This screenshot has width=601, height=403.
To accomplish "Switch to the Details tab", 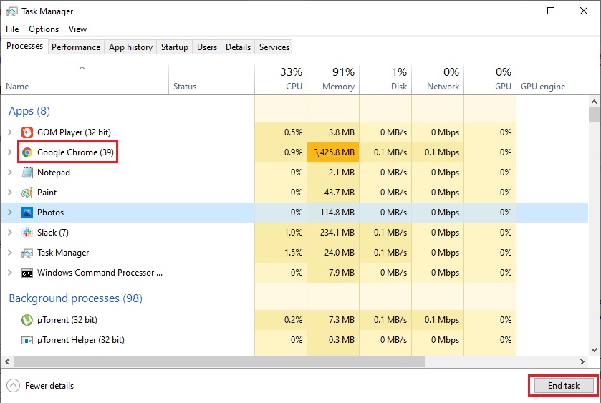I will point(238,47).
